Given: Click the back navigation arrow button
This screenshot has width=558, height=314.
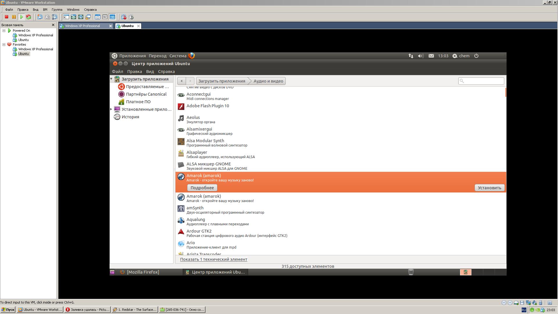Looking at the screenshot, I should pos(182,81).
